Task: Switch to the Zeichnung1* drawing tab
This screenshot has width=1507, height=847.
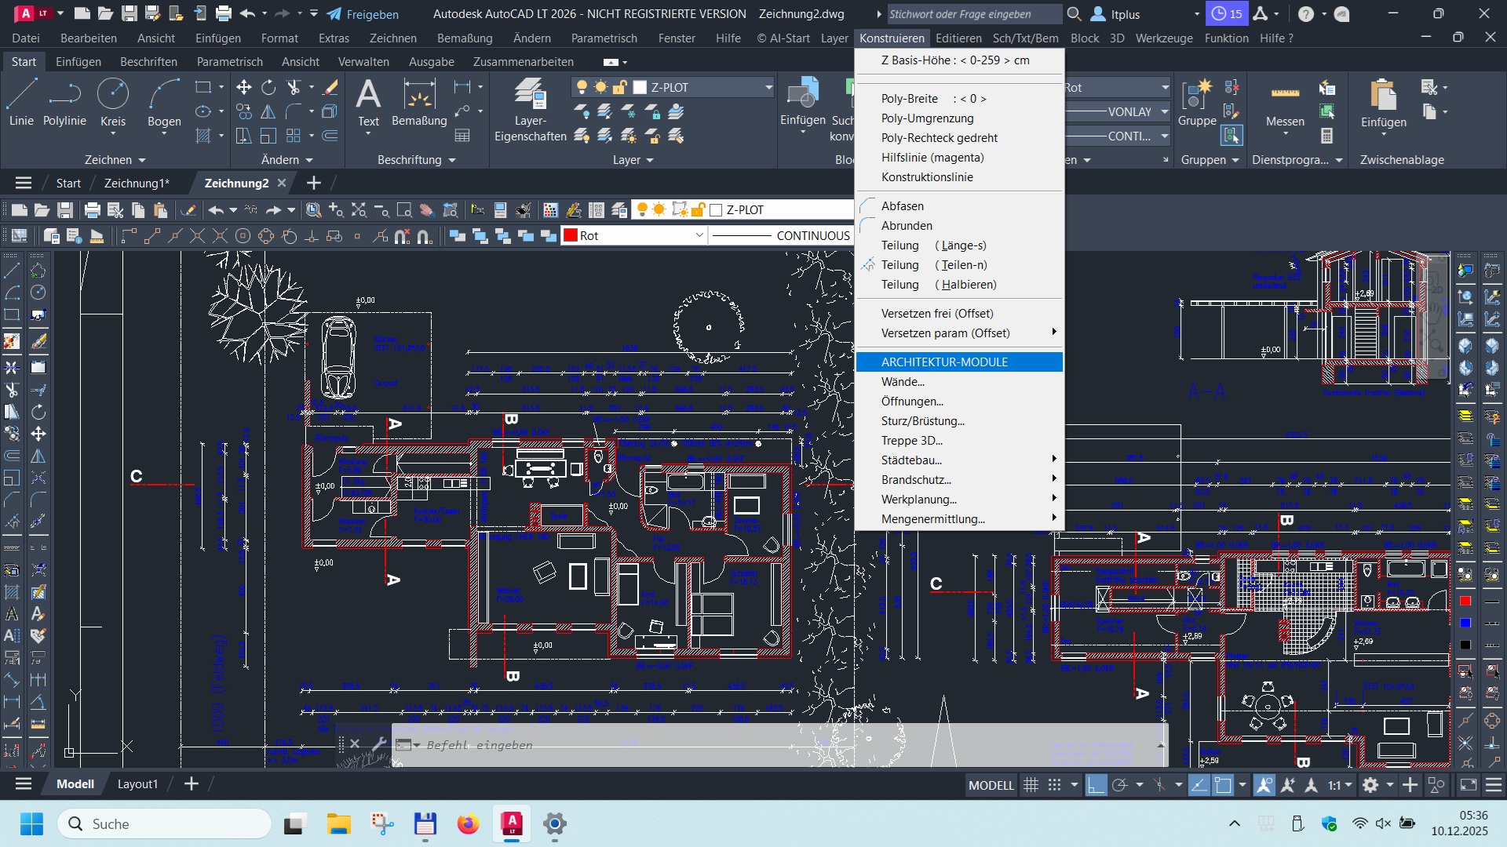Action: pyautogui.click(x=136, y=183)
